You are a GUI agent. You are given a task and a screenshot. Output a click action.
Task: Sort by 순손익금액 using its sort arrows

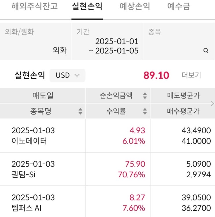(x=145, y=96)
